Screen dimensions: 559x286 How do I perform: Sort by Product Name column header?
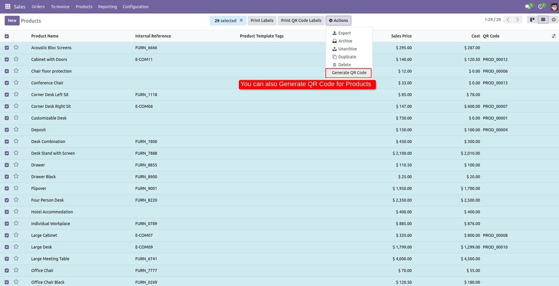coord(45,36)
